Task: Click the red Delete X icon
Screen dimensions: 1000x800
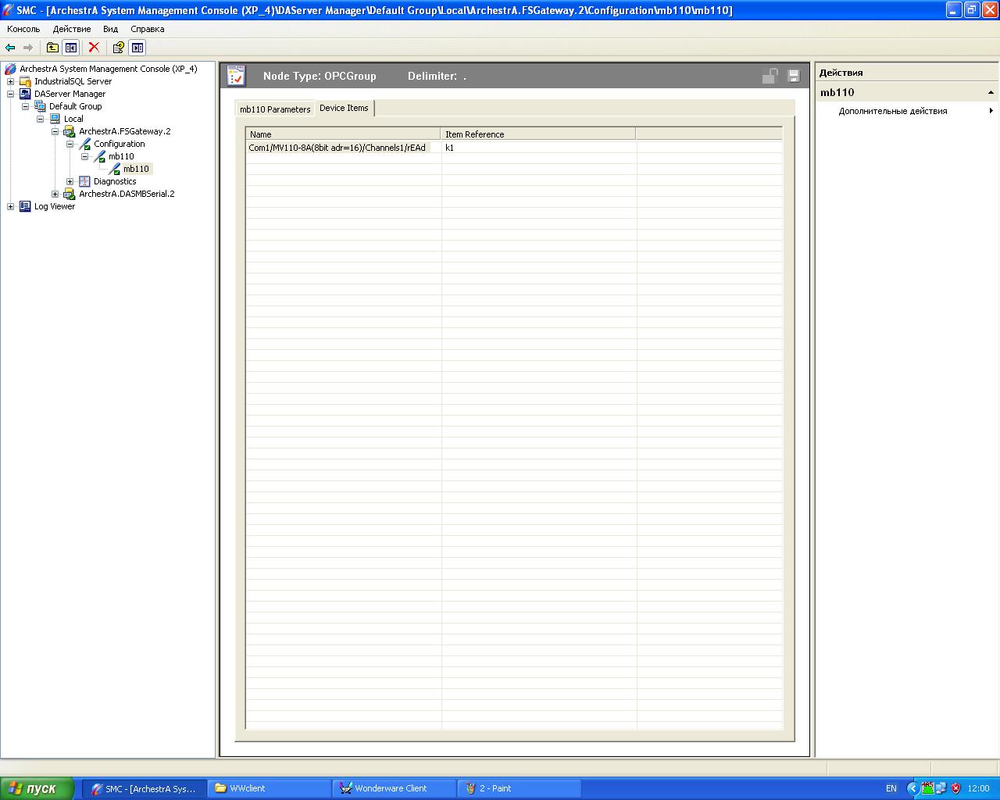Action: click(94, 48)
